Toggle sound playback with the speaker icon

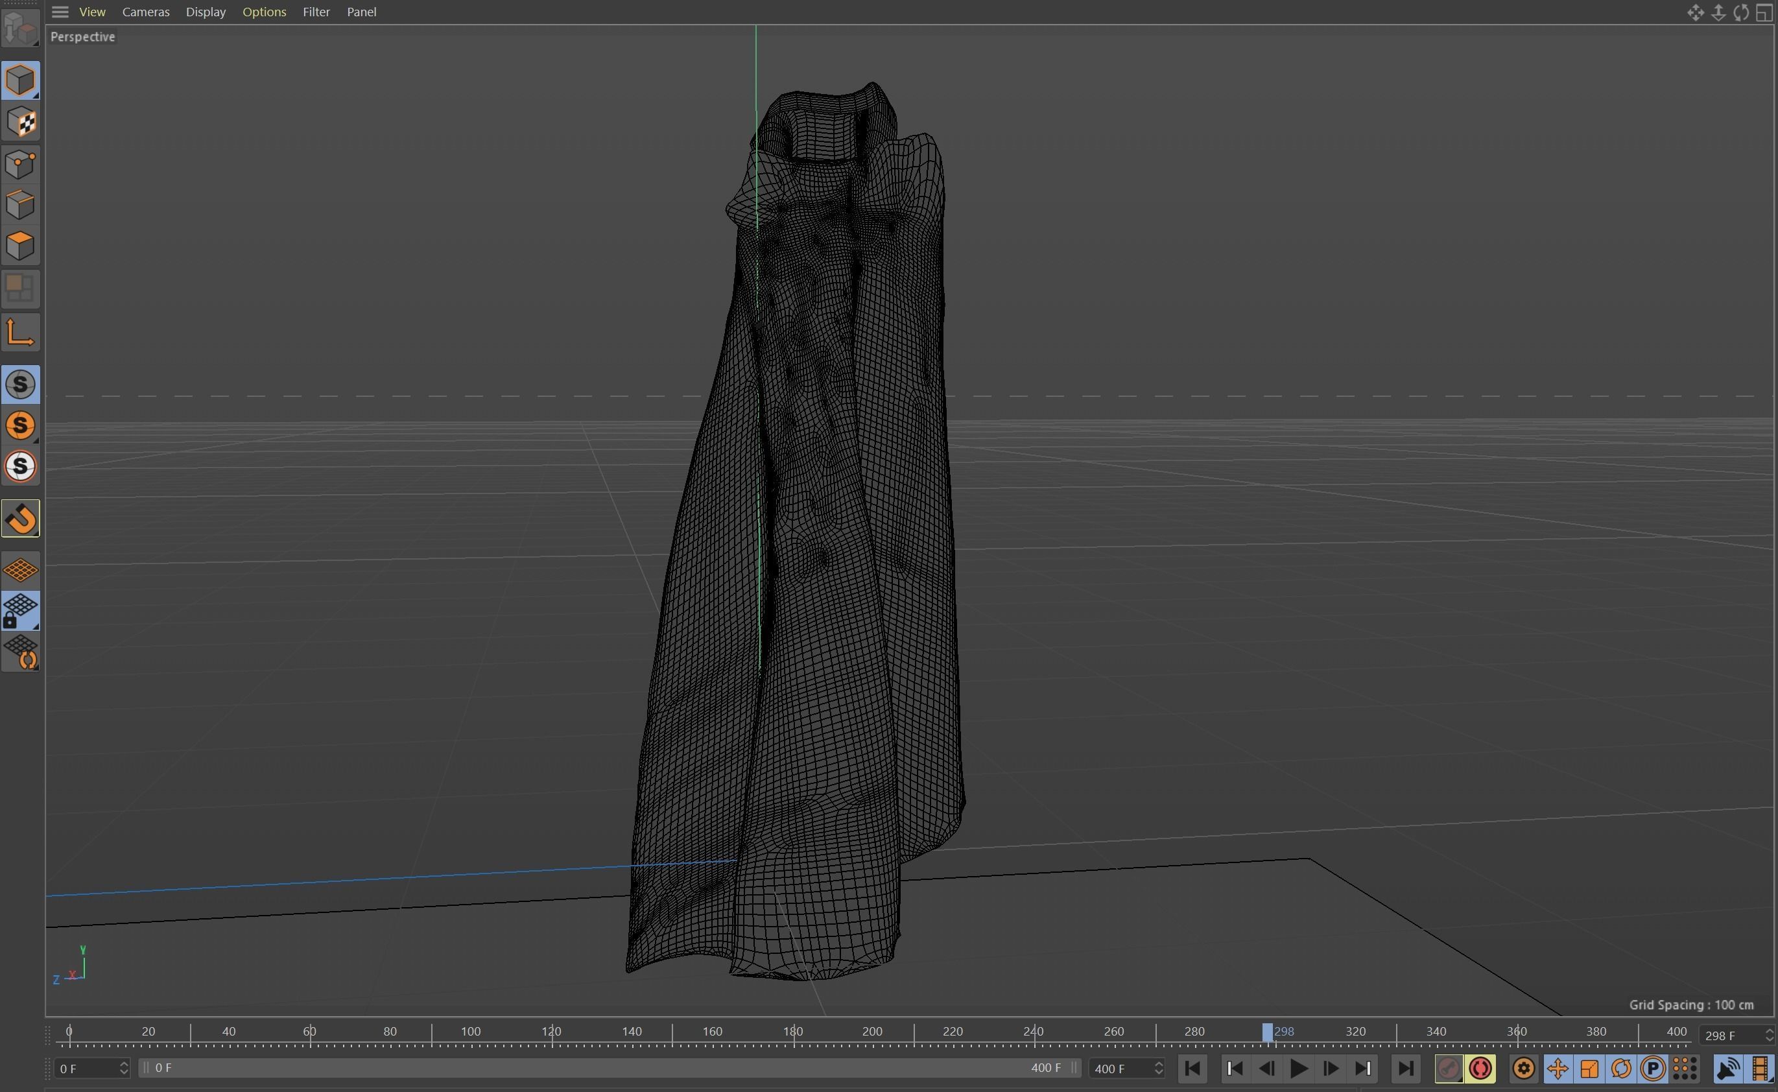pyautogui.click(x=1729, y=1067)
